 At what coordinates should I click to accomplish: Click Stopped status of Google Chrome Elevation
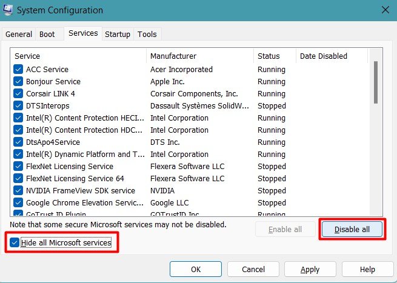tap(272, 203)
